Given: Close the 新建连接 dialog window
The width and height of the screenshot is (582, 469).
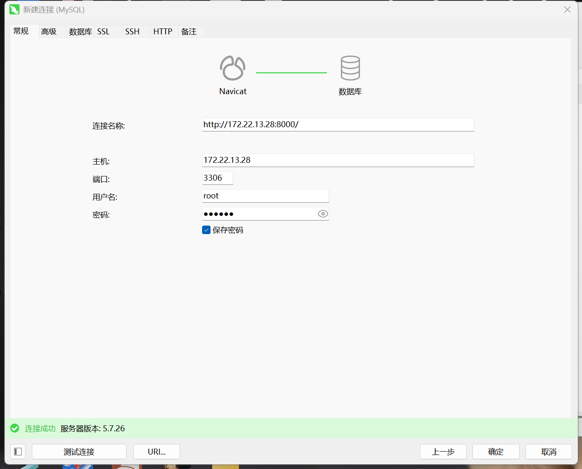Looking at the screenshot, I should point(567,10).
